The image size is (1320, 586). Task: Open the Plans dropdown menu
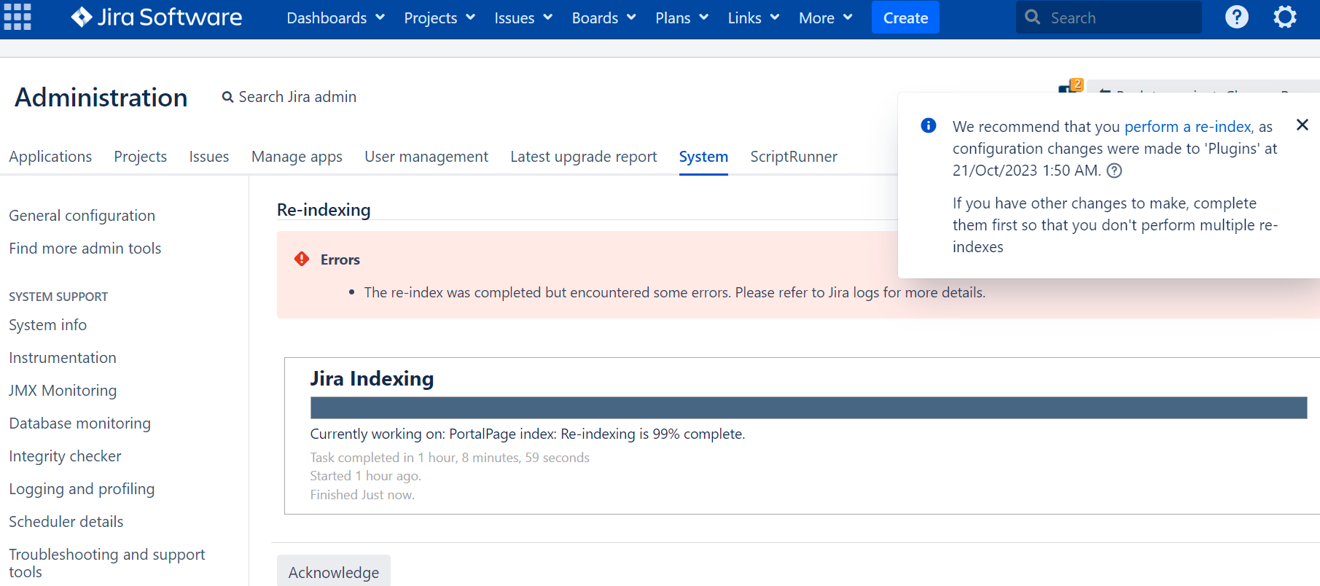coord(682,17)
